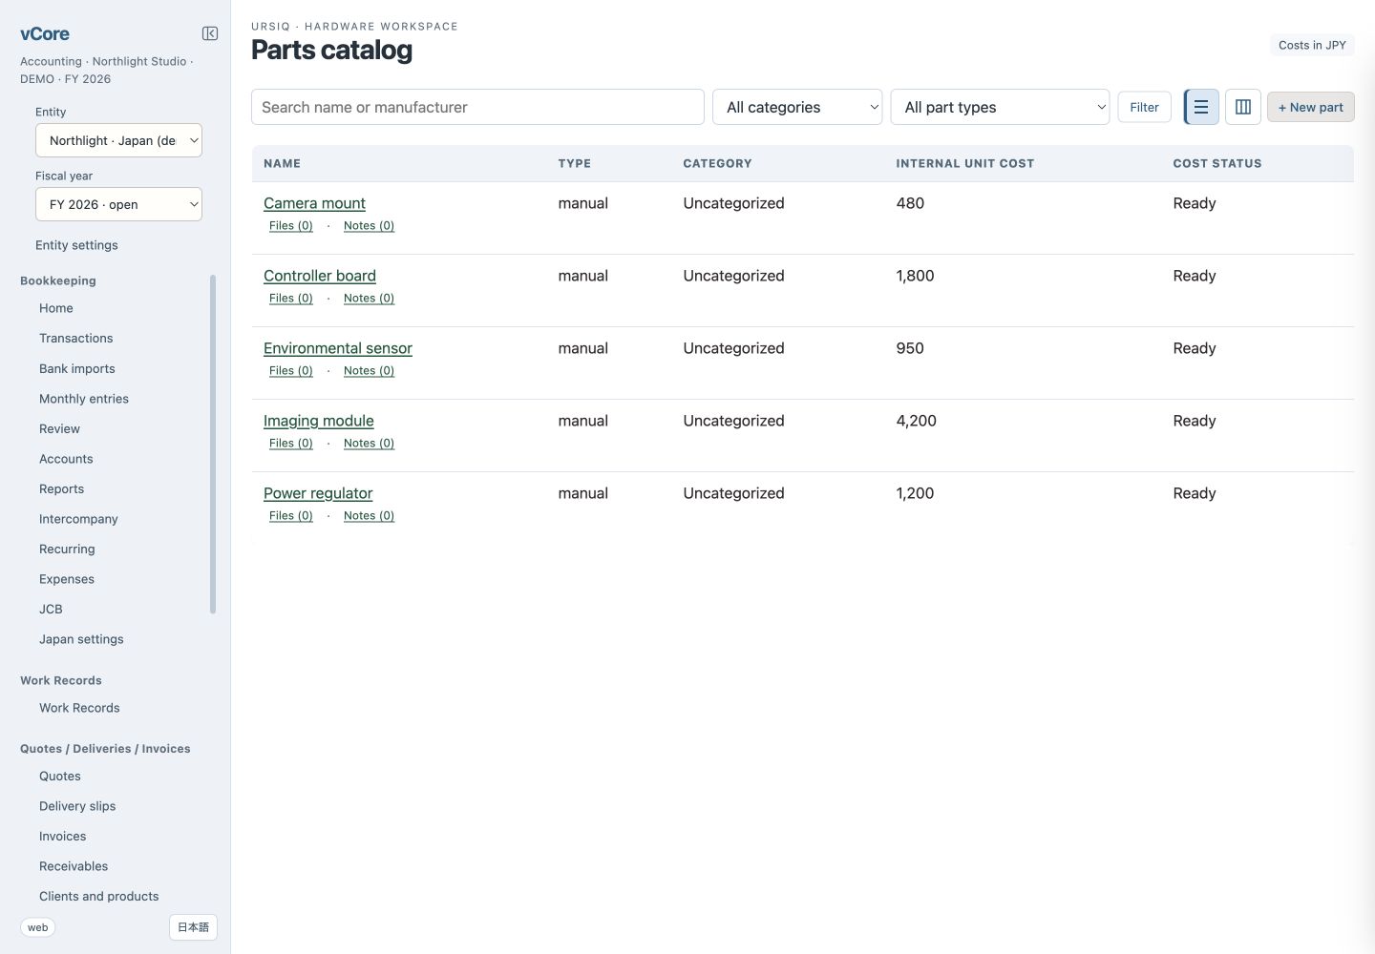
Task: Click the Filter button
Action: [x=1144, y=107]
